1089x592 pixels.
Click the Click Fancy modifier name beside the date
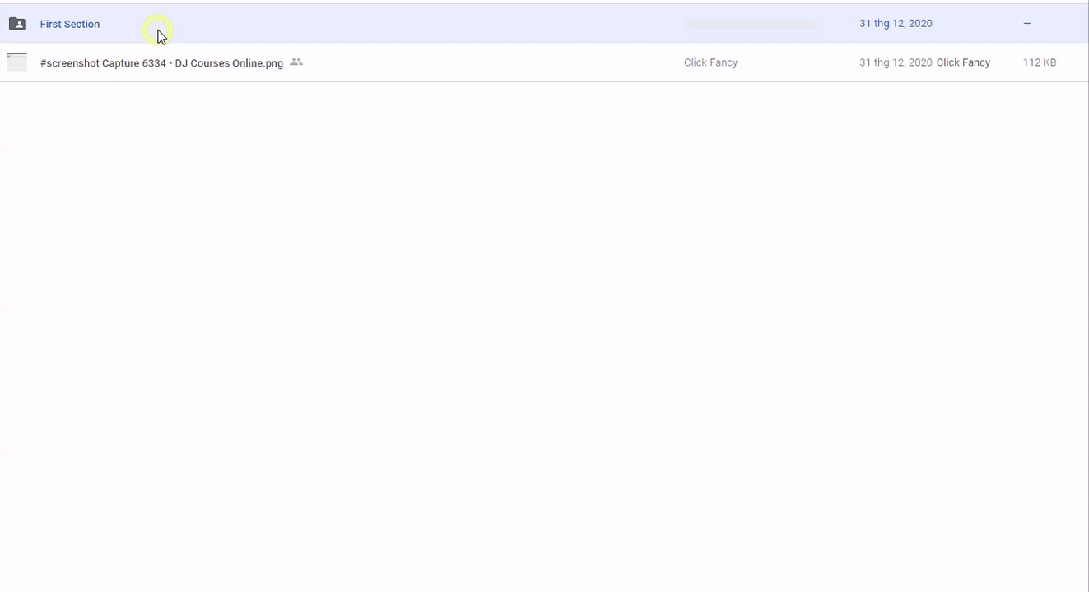point(963,62)
